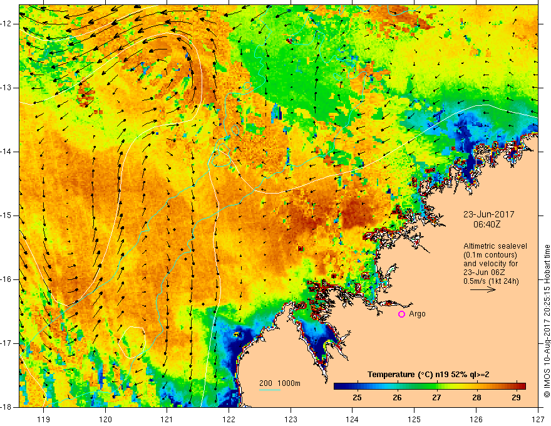Click the 29 value on temperature scale
Image resolution: width=551 pixels, height=426 pixels.
516,398
